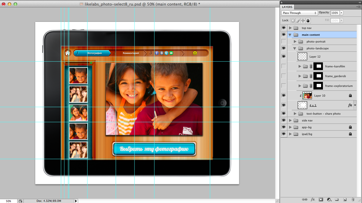Expand the side nav layer group
Screen dimensions: 362x203
point(290,120)
